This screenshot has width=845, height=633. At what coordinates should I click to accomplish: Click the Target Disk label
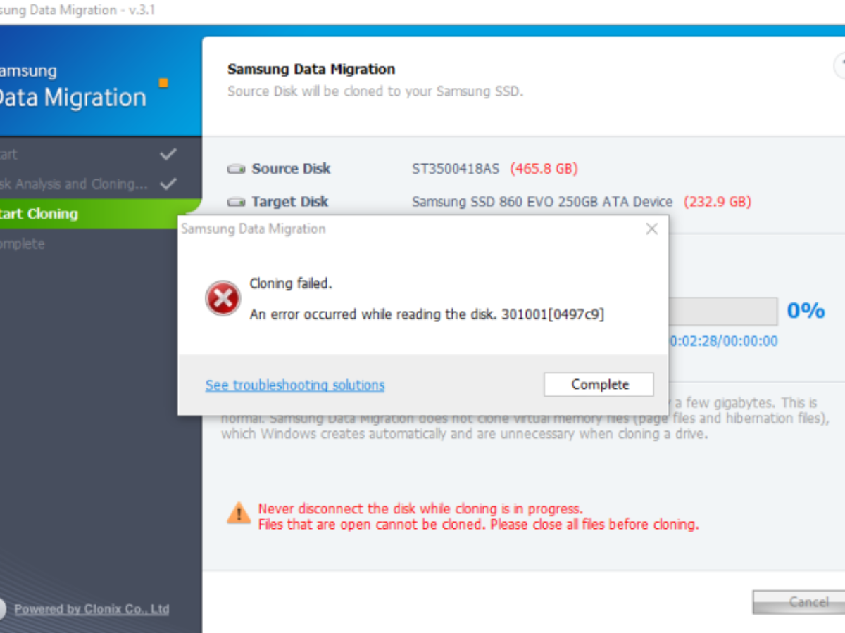point(290,202)
